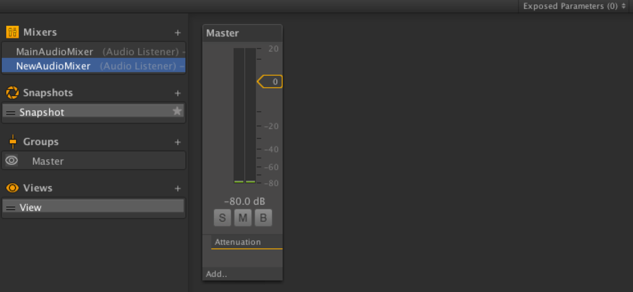The image size is (633, 292).
Task: Select the Master group in Groups list
Action: (x=94, y=161)
